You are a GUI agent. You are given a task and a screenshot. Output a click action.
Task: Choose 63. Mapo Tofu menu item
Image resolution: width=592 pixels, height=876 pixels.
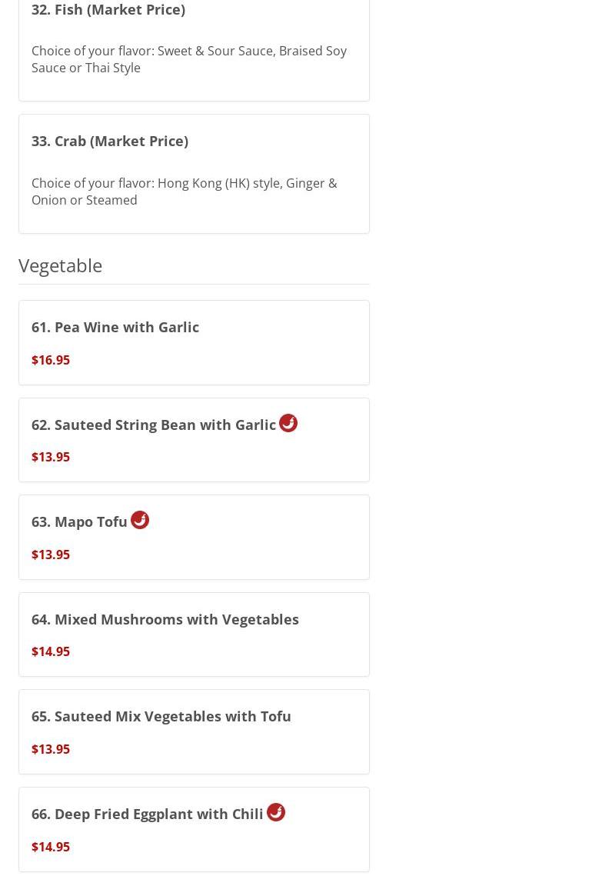(80, 521)
